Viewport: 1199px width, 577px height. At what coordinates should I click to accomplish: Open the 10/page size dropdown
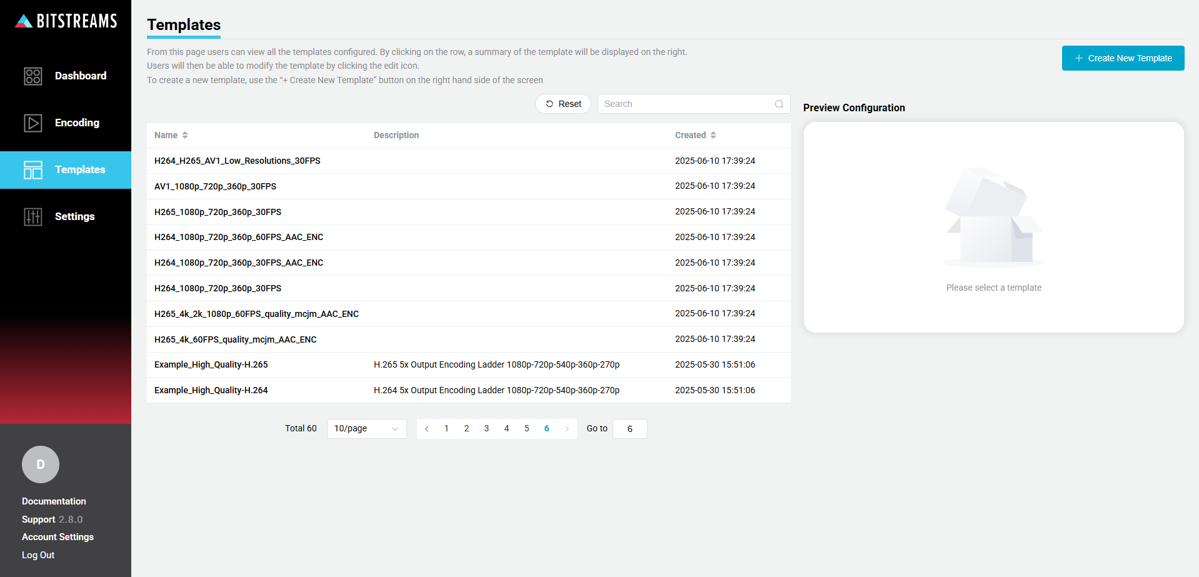[x=366, y=429]
